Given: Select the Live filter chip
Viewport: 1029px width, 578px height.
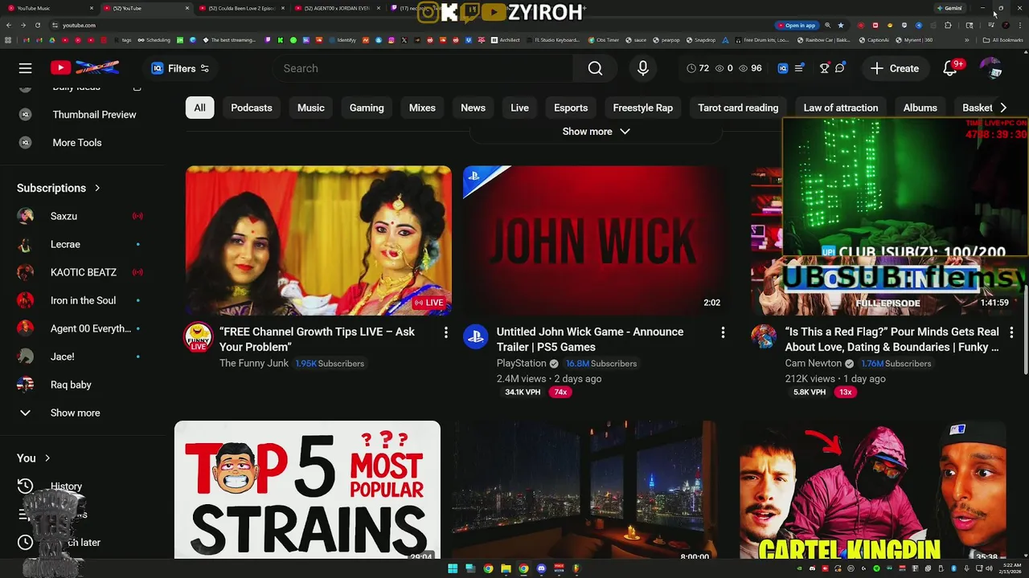Looking at the screenshot, I should pyautogui.click(x=519, y=108).
